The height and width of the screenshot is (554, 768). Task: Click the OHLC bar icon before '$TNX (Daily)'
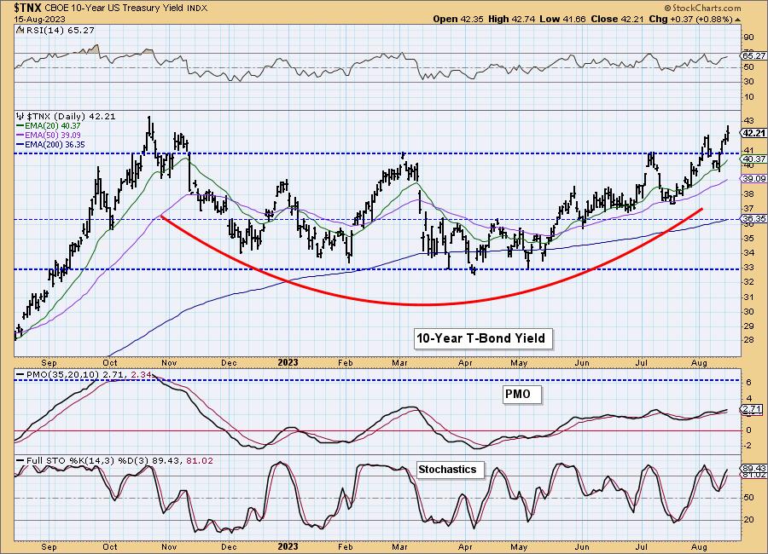20,117
